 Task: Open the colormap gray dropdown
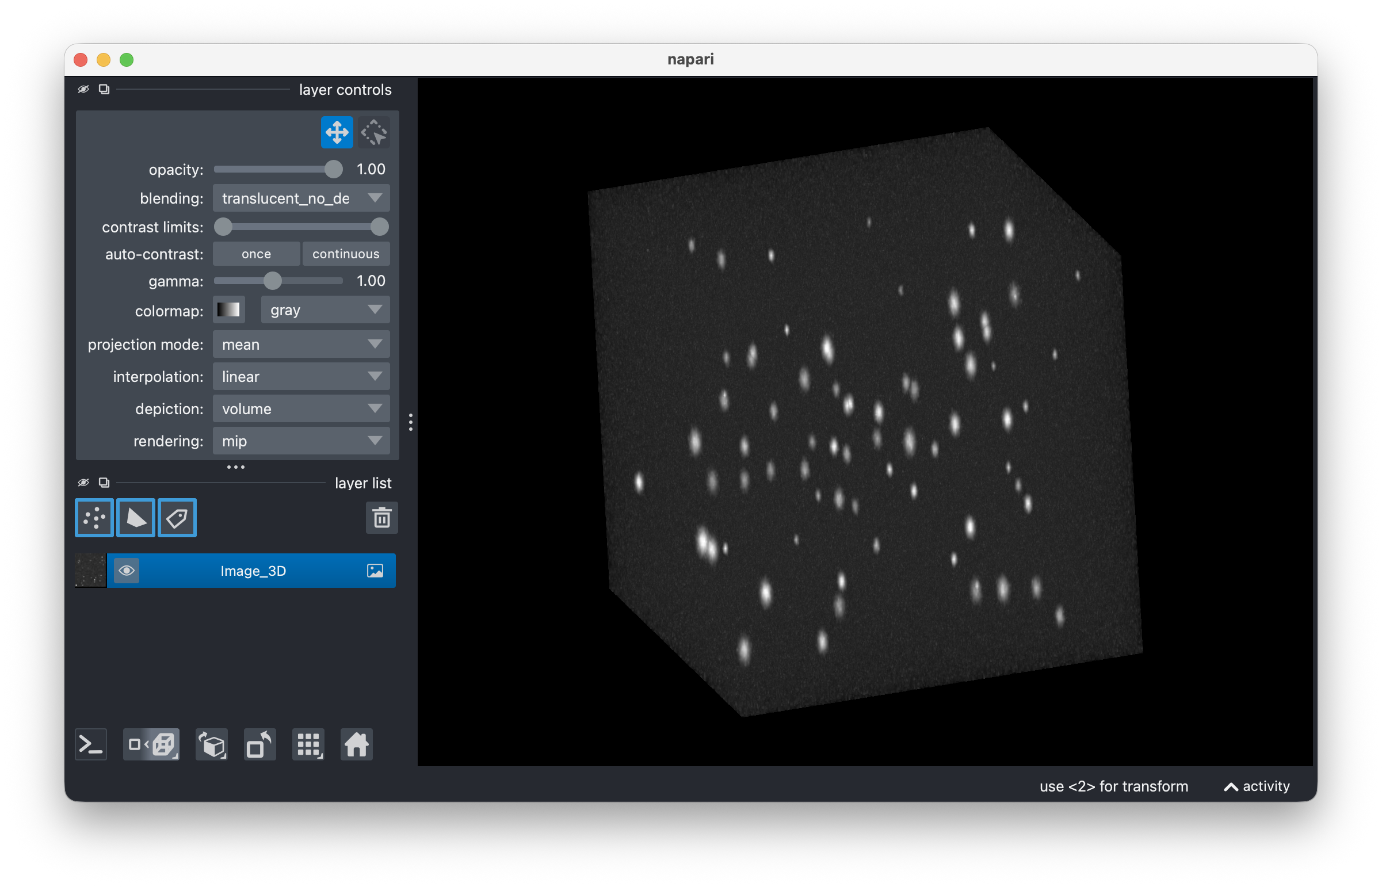coord(326,310)
